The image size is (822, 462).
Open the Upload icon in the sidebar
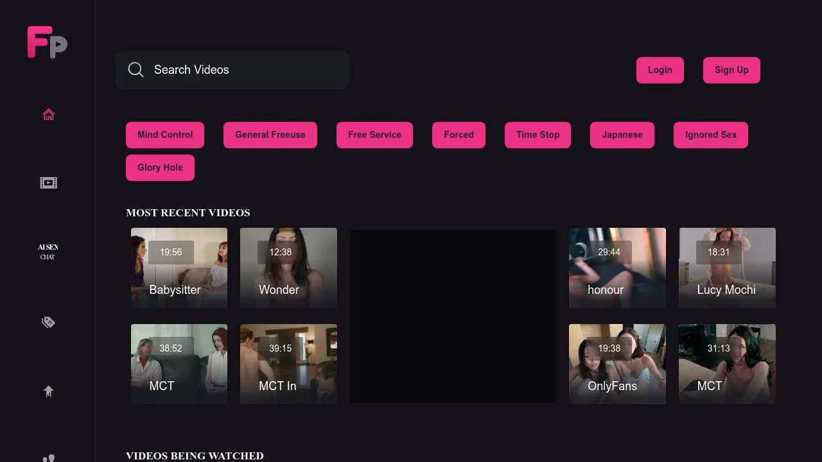coord(48,391)
